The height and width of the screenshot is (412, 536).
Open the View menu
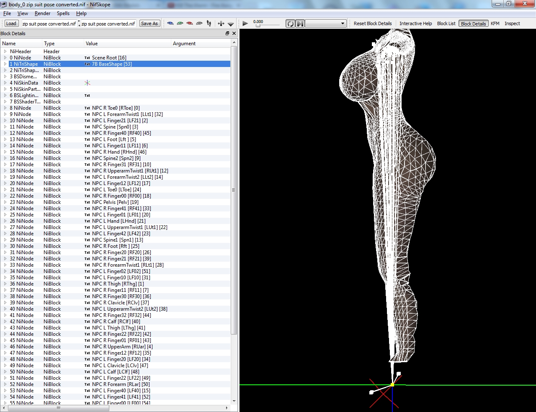coord(23,13)
